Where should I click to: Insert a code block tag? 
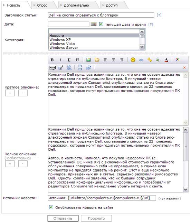tap(69, 68)
